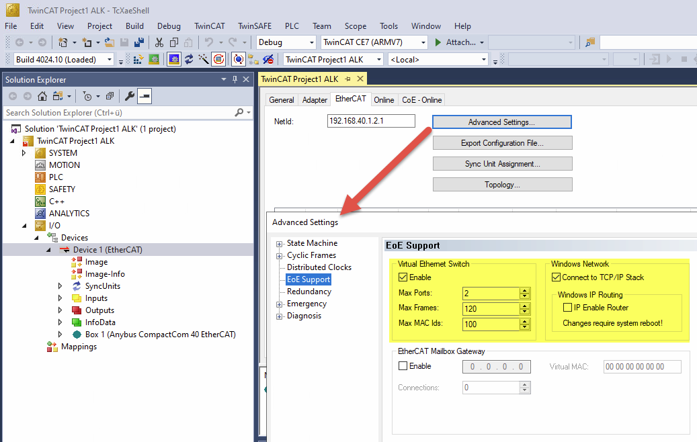Expand the State Machine settings node
This screenshot has height=442, width=697.
pyautogui.click(x=279, y=244)
